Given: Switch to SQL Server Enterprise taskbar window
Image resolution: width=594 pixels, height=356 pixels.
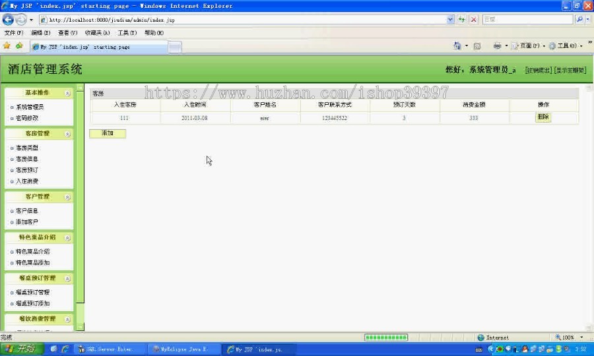Looking at the screenshot, I should [109, 349].
